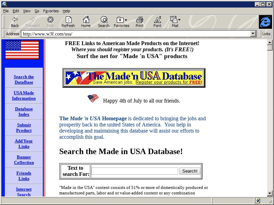Click the Back toolbar icon

[15, 22]
